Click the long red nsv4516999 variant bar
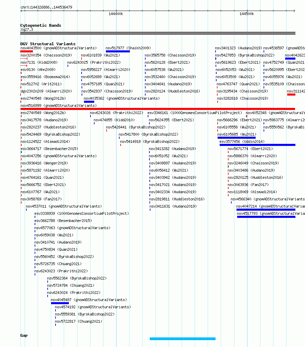 (x=158, y=109)
